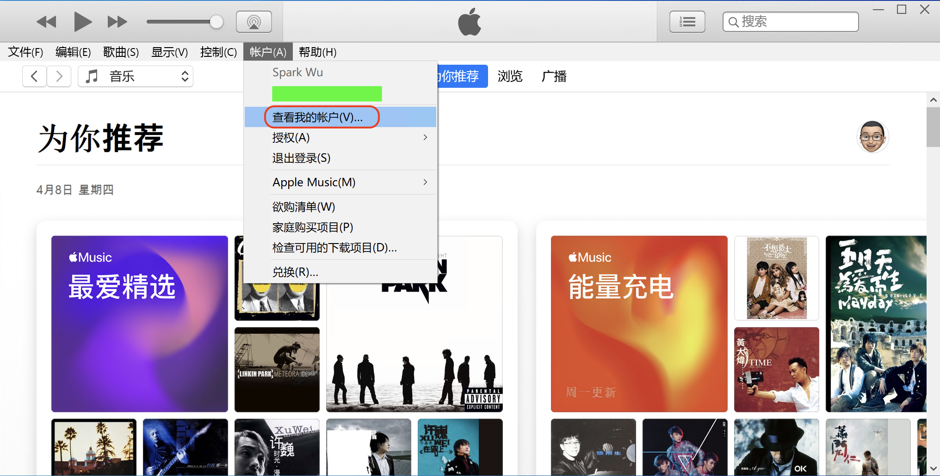Click the rewind previous track button
The width and height of the screenshot is (940, 476).
pyautogui.click(x=46, y=22)
